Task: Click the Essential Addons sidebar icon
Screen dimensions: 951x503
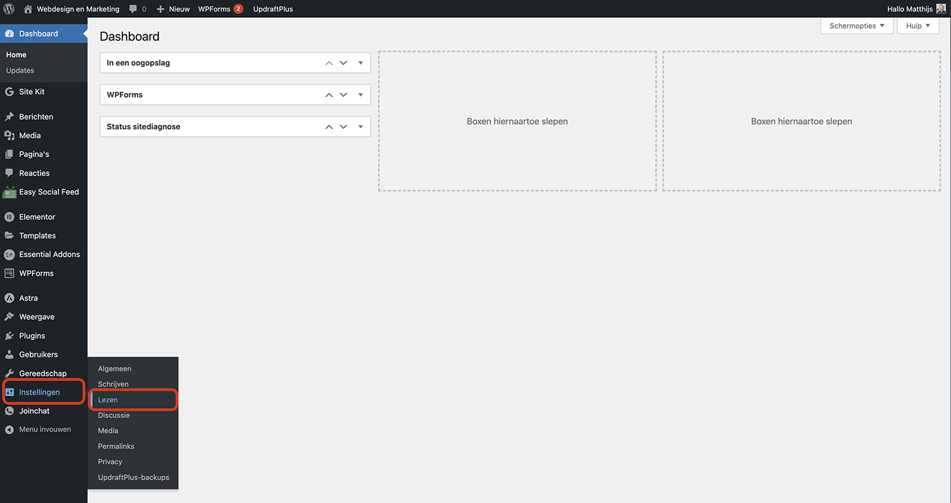Action: coord(10,255)
